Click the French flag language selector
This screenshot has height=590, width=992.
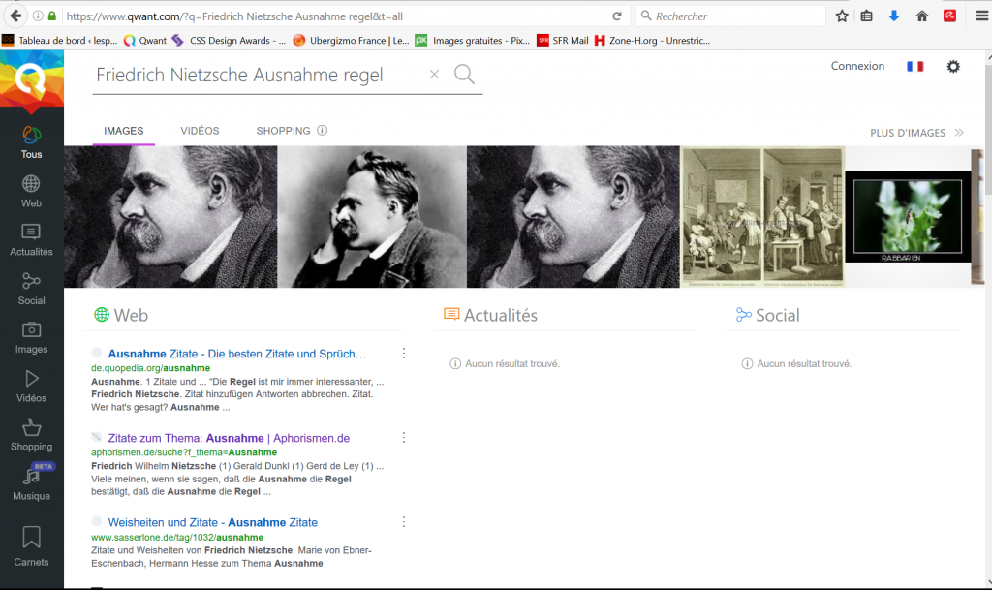(914, 66)
